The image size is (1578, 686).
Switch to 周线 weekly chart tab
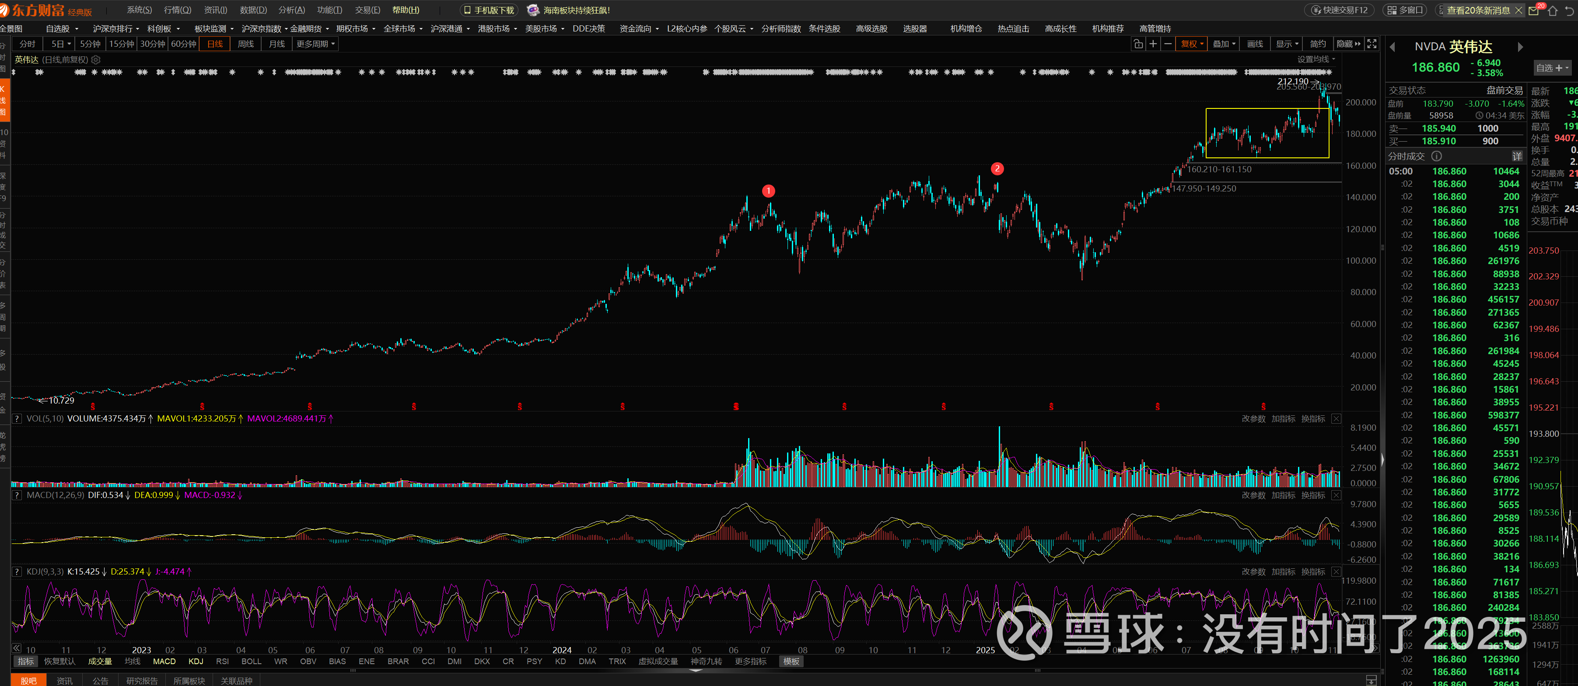[245, 44]
